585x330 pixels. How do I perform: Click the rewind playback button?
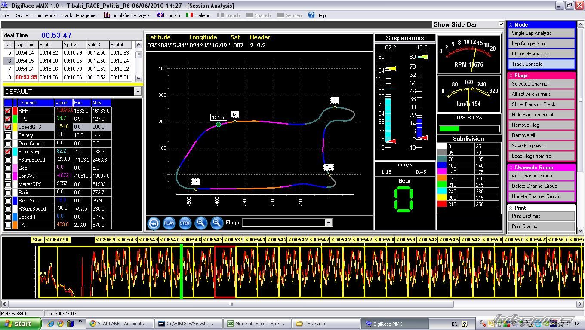[154, 223]
